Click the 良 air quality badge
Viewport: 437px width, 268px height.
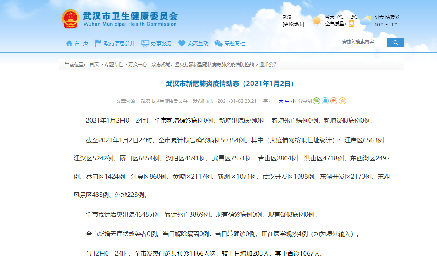pos(351,23)
